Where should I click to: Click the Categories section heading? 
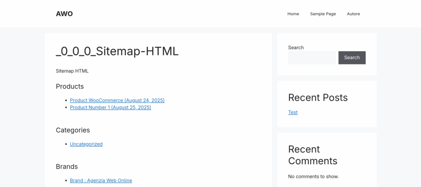click(73, 130)
